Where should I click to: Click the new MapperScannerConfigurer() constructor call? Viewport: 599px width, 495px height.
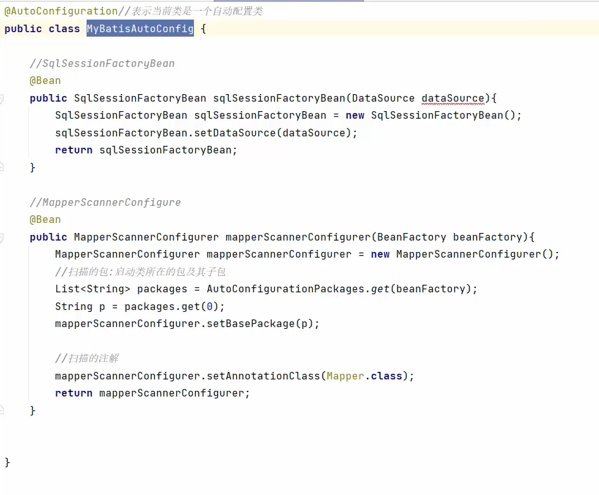pos(465,254)
